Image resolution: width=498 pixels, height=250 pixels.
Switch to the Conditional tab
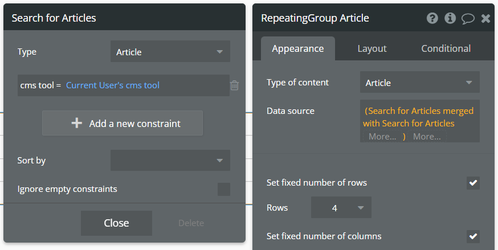tap(446, 48)
